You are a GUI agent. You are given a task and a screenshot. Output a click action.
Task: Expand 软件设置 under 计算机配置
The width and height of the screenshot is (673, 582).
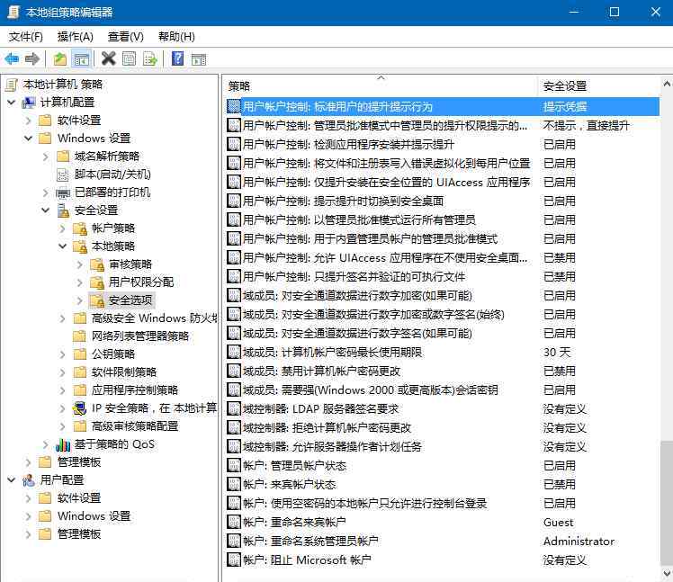point(28,121)
